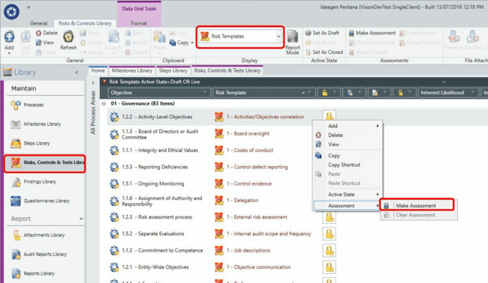The height and width of the screenshot is (283, 488).
Task: Choose Make Assessment in the submenu
Action: [x=417, y=205]
